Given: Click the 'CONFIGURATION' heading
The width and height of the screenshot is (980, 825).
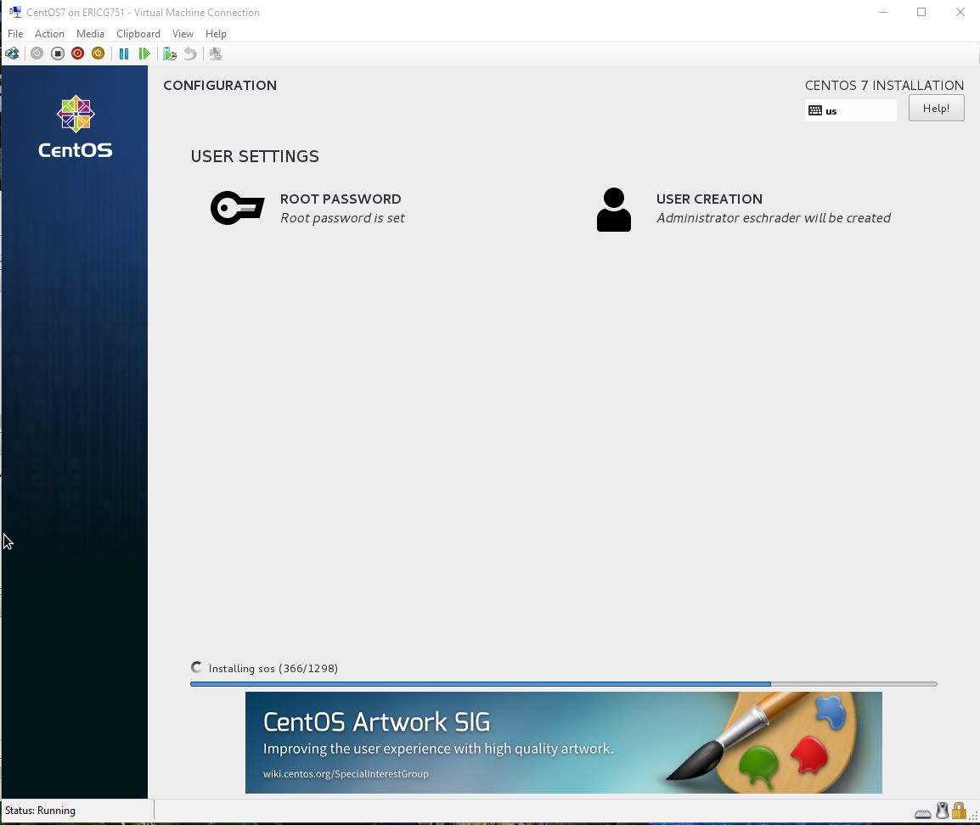Looking at the screenshot, I should pos(220,86).
